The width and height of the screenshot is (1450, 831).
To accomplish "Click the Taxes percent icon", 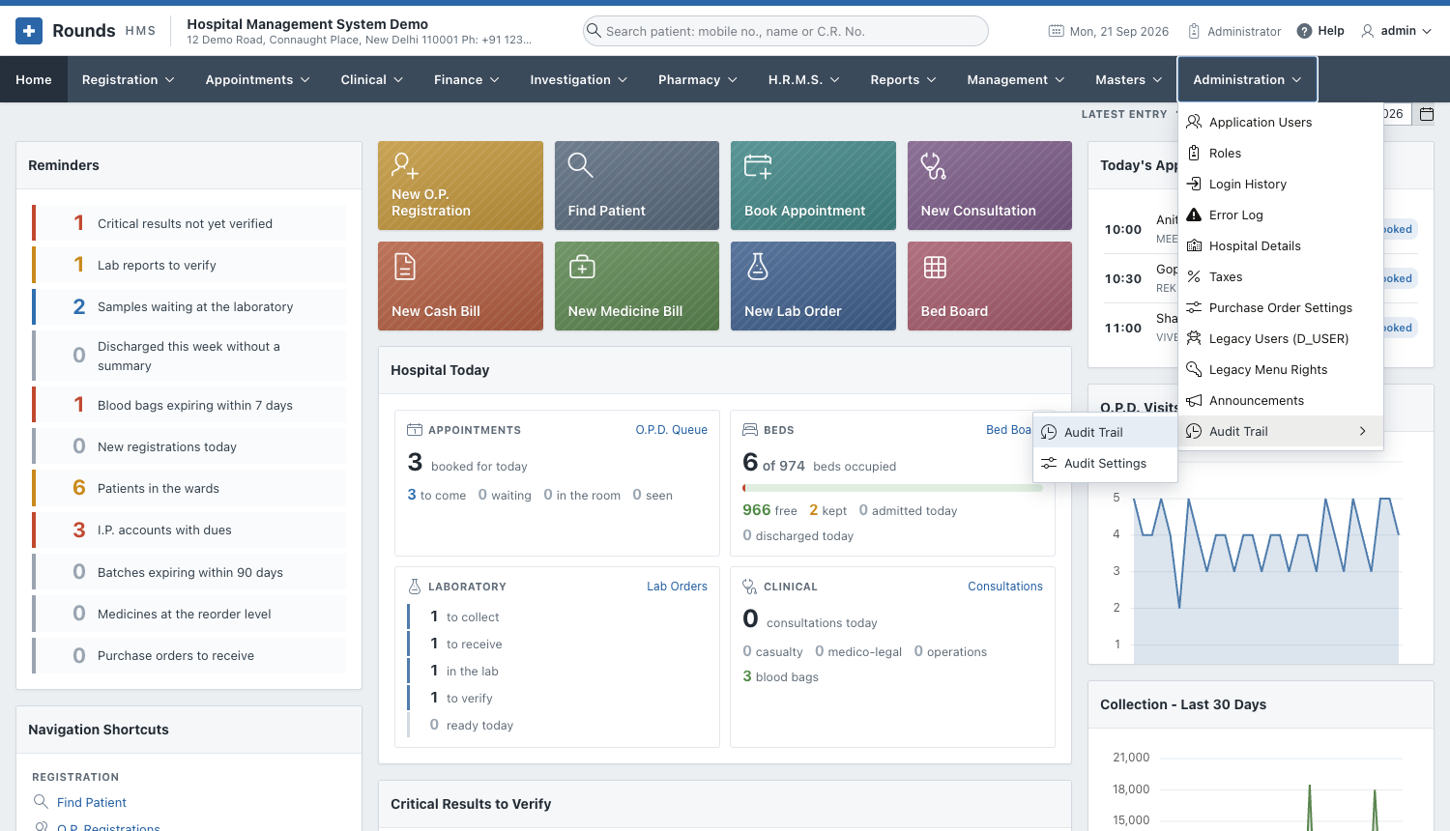I will [x=1194, y=276].
